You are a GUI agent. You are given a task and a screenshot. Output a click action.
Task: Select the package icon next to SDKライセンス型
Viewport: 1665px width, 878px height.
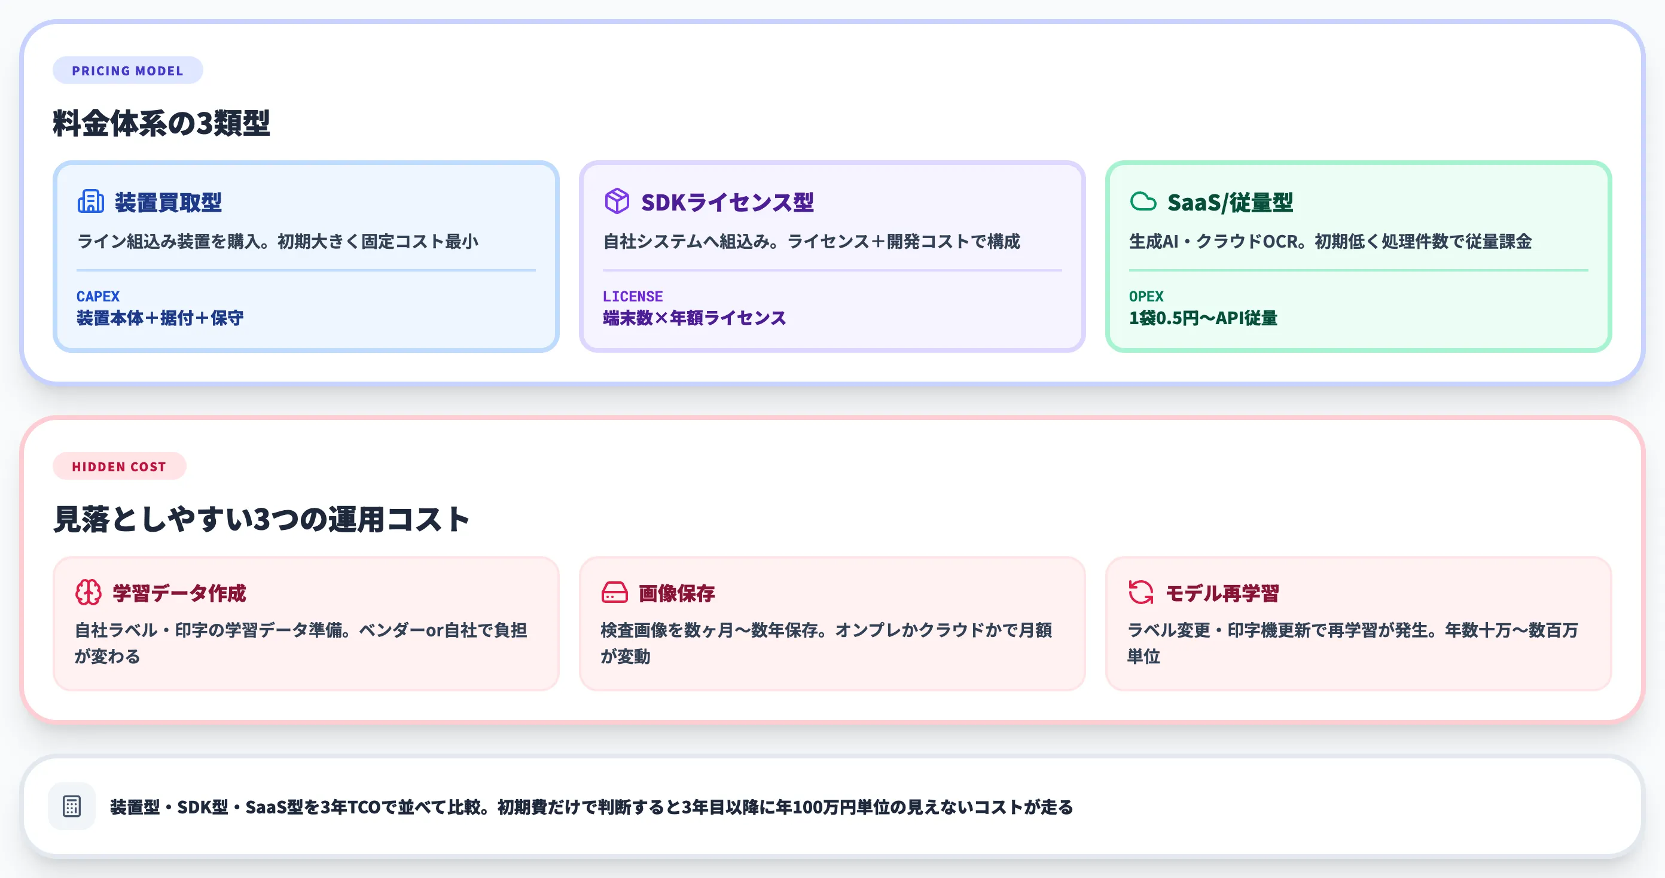(x=617, y=202)
